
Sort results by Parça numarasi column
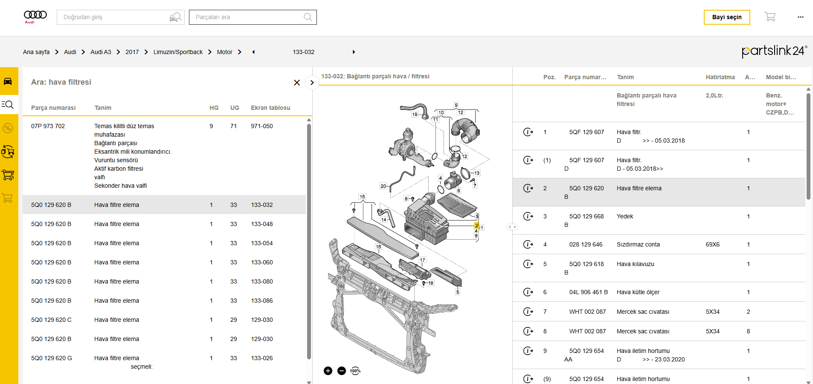click(53, 108)
